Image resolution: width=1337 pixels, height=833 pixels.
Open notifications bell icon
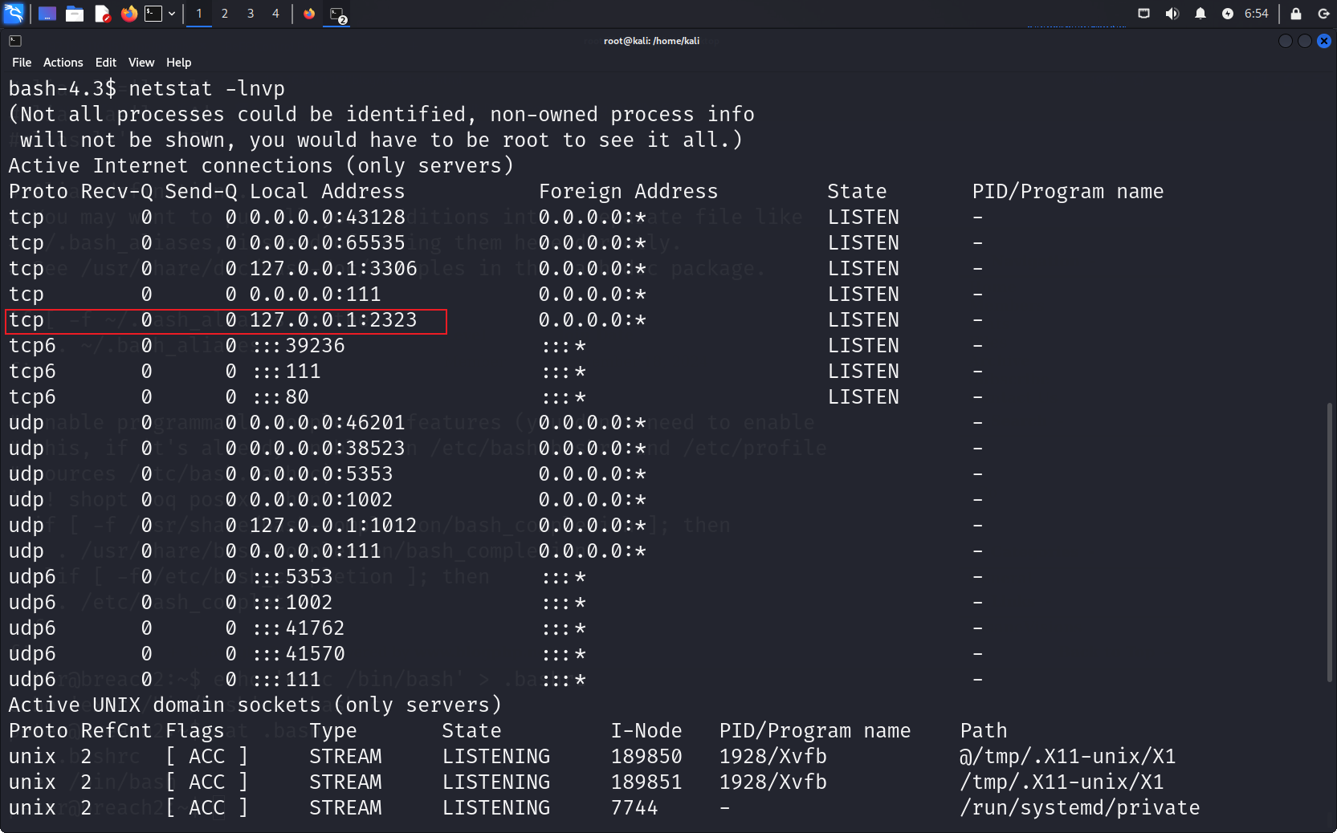click(1200, 14)
